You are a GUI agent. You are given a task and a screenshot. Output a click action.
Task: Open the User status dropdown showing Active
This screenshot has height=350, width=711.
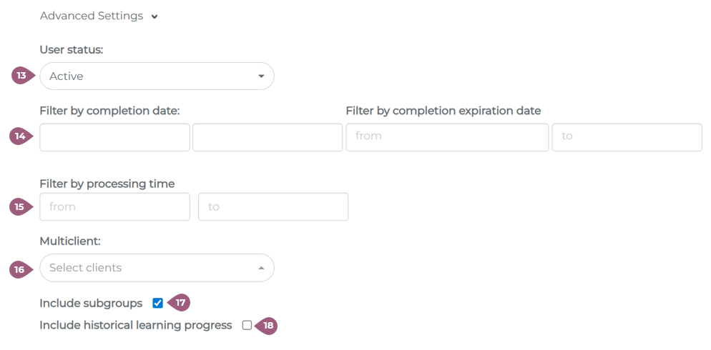coord(157,76)
